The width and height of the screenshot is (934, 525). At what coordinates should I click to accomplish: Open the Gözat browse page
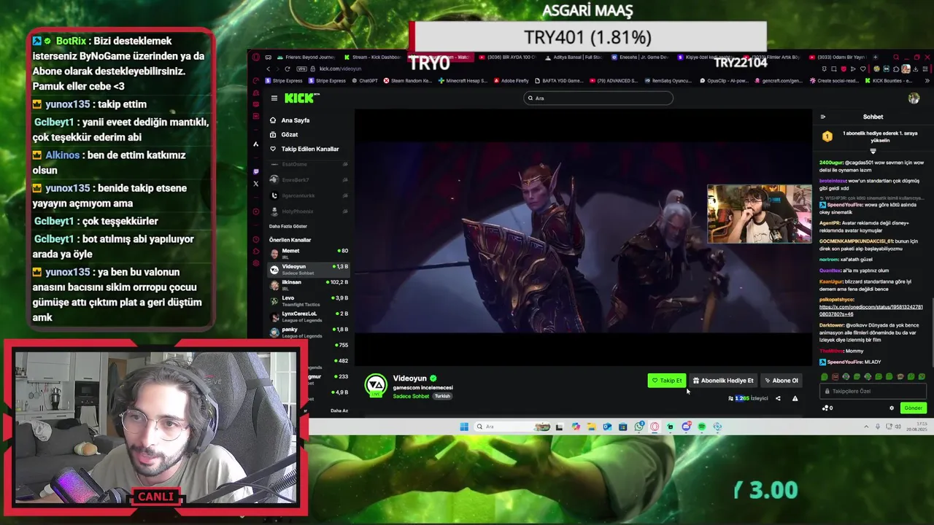[x=285, y=135]
